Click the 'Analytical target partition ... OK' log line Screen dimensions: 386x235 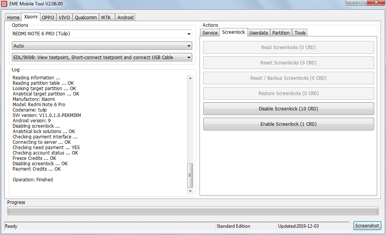coord(46,94)
